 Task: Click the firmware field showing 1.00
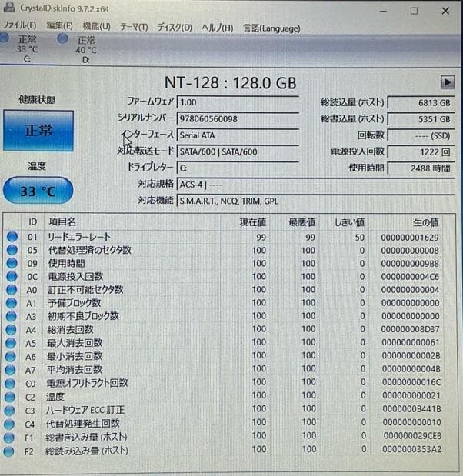238,102
